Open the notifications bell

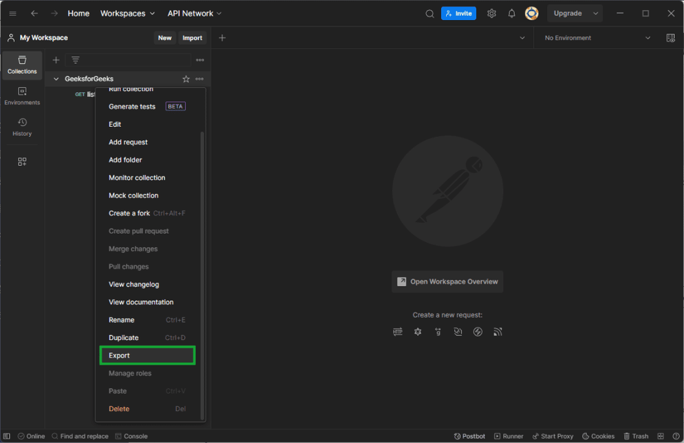[x=512, y=13]
